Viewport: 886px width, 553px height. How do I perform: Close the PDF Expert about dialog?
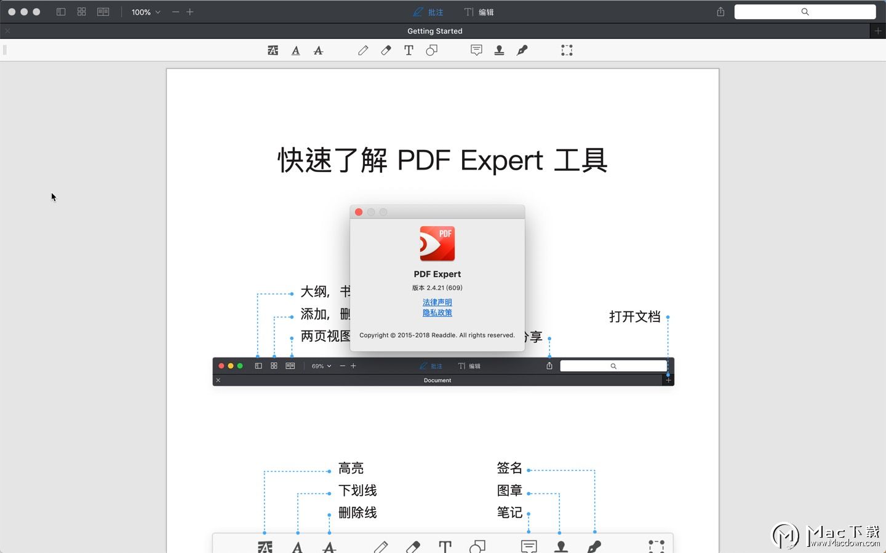pyautogui.click(x=359, y=212)
